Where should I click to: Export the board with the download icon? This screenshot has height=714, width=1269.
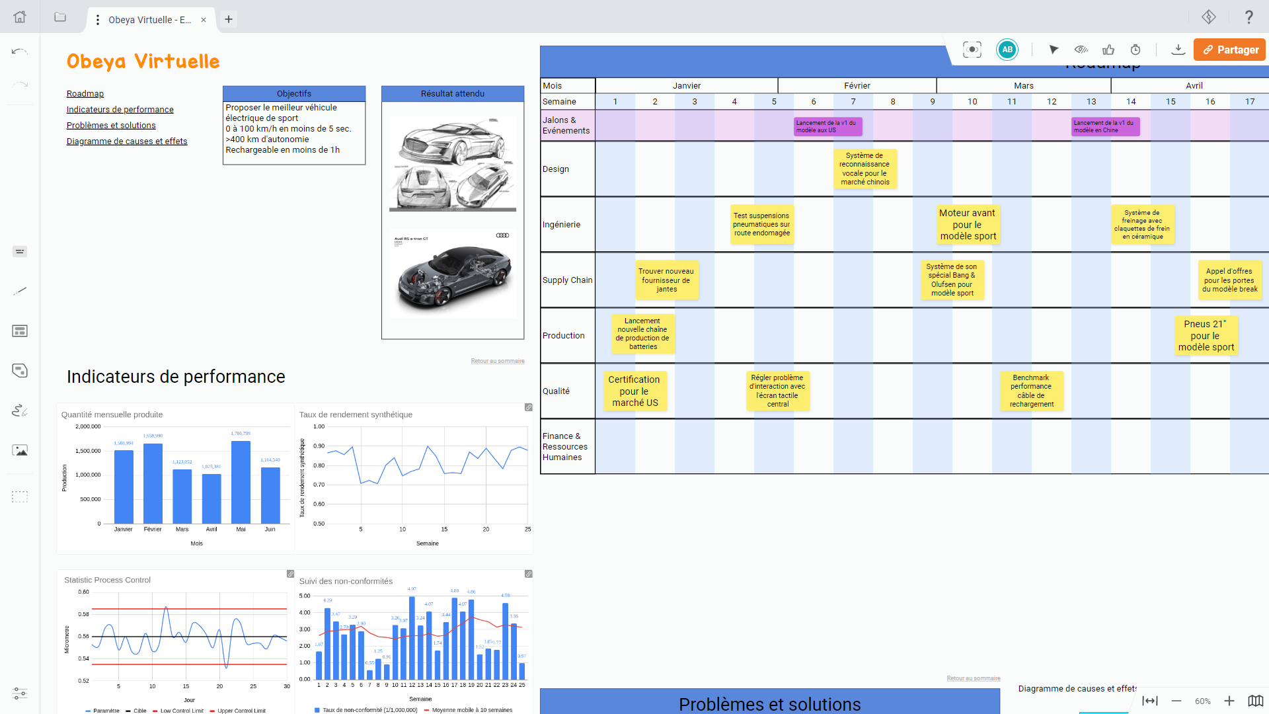tap(1178, 50)
